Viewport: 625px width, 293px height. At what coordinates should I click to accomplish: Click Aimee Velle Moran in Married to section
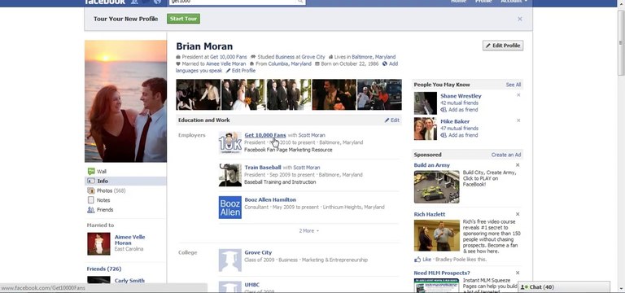130,239
